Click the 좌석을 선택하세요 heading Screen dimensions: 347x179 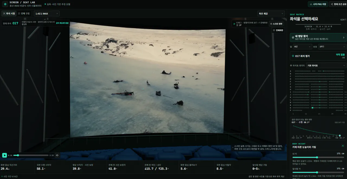[304, 19]
